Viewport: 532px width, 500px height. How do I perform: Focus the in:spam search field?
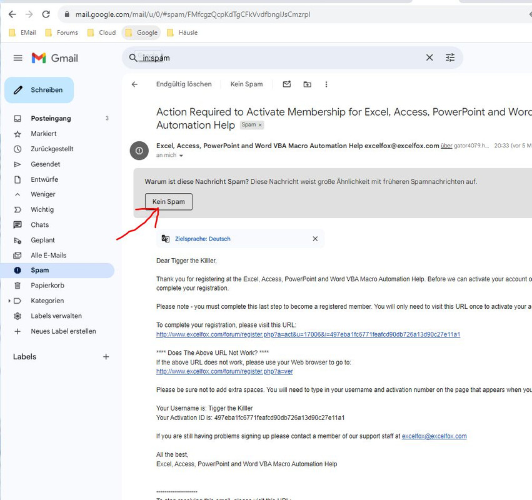pos(278,58)
